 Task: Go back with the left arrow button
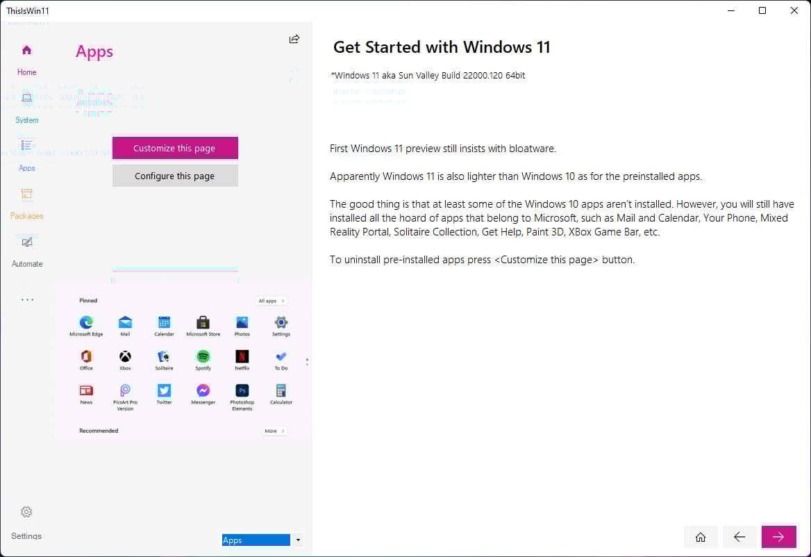point(739,537)
